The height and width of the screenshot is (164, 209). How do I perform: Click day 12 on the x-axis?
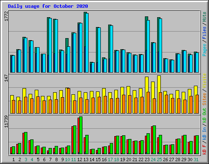point(80,159)
